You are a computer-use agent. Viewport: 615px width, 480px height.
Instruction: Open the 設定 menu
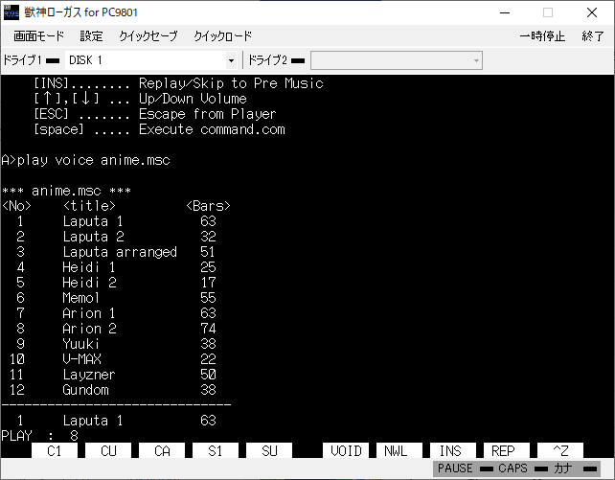[91, 36]
